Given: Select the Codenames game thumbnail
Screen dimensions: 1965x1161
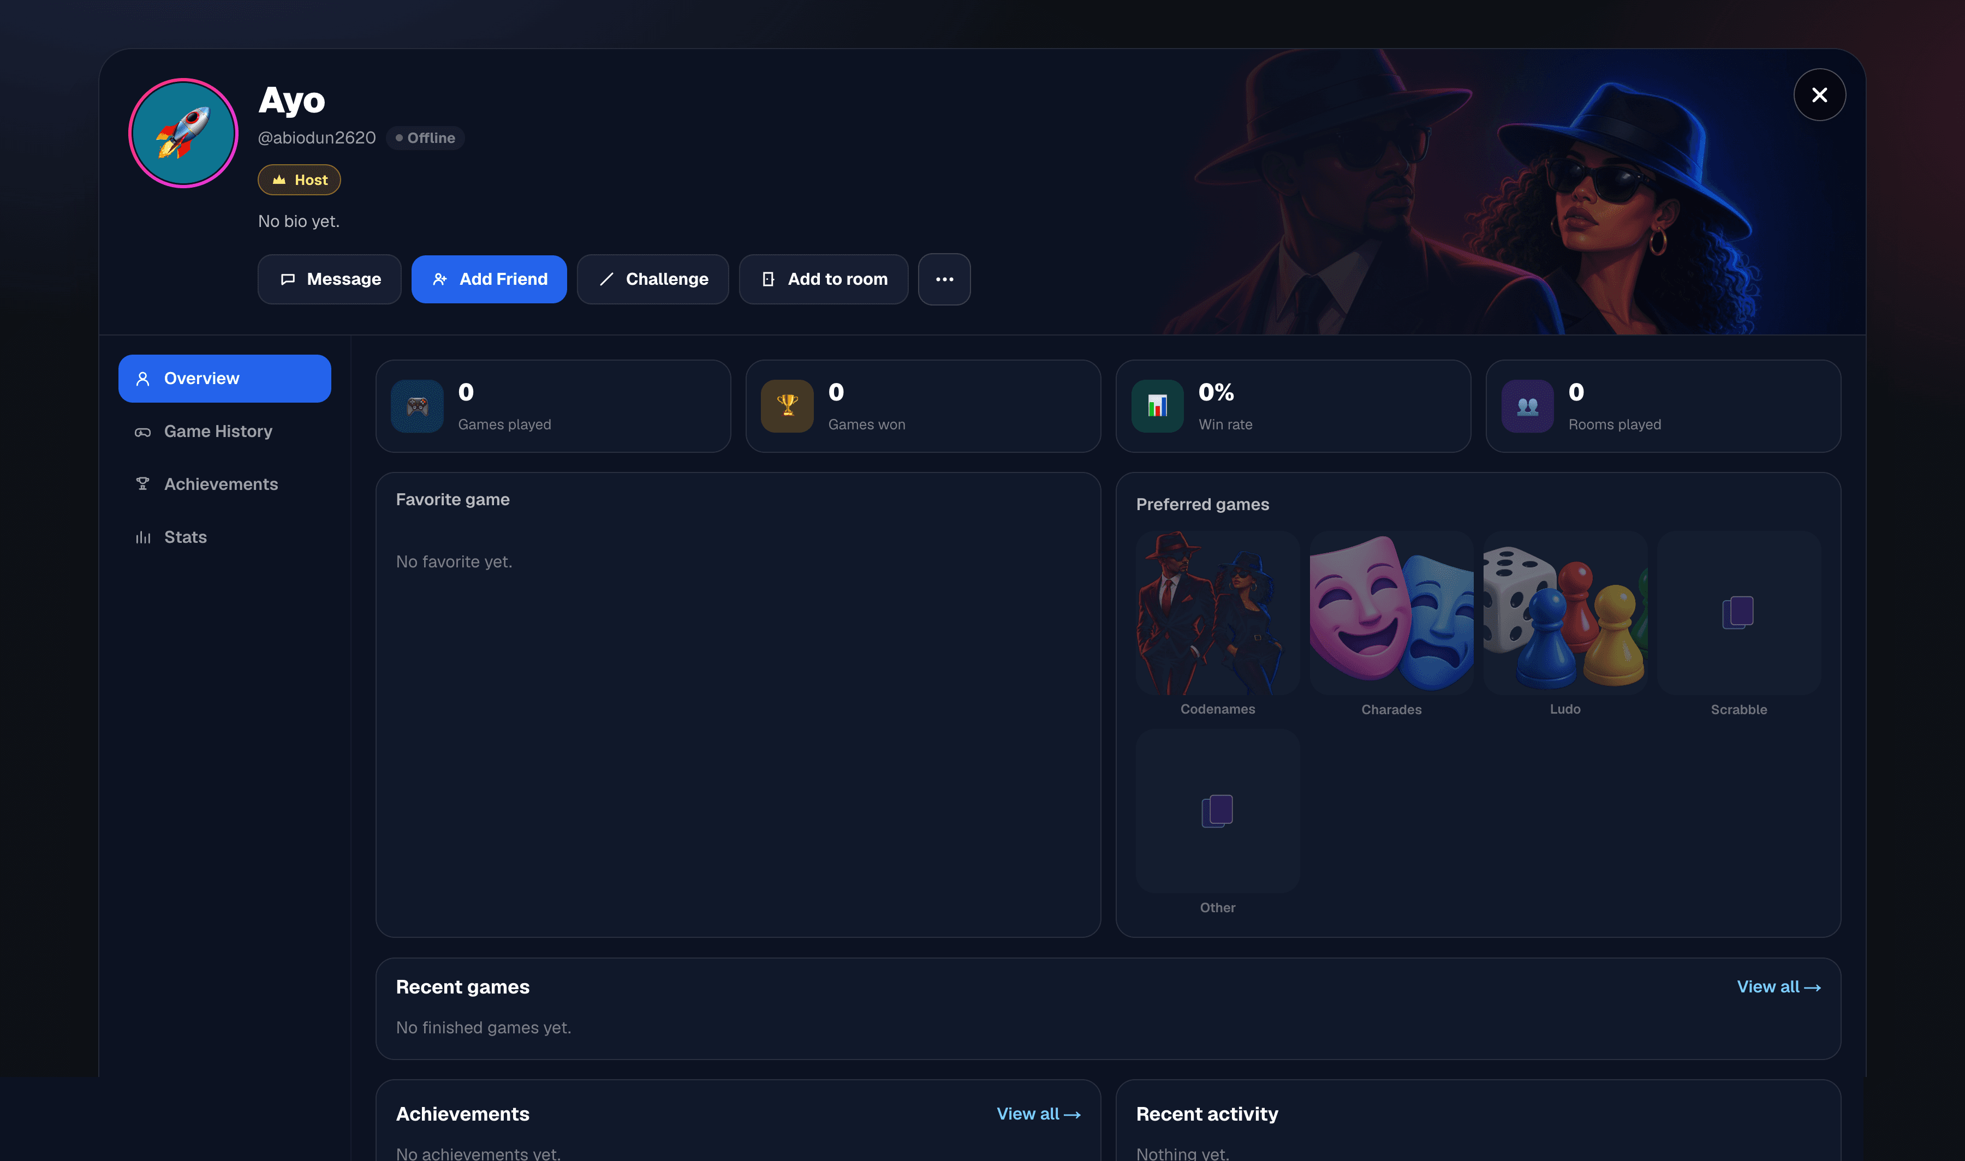Looking at the screenshot, I should pyautogui.click(x=1218, y=613).
